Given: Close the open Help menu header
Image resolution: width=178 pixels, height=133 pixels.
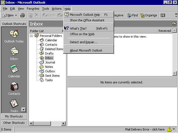Looking at the screenshot, I should click(67, 9).
